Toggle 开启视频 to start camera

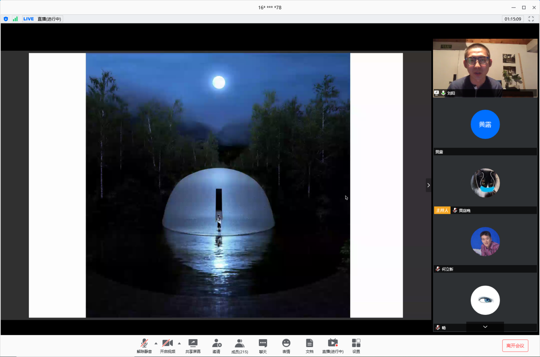[x=167, y=346]
